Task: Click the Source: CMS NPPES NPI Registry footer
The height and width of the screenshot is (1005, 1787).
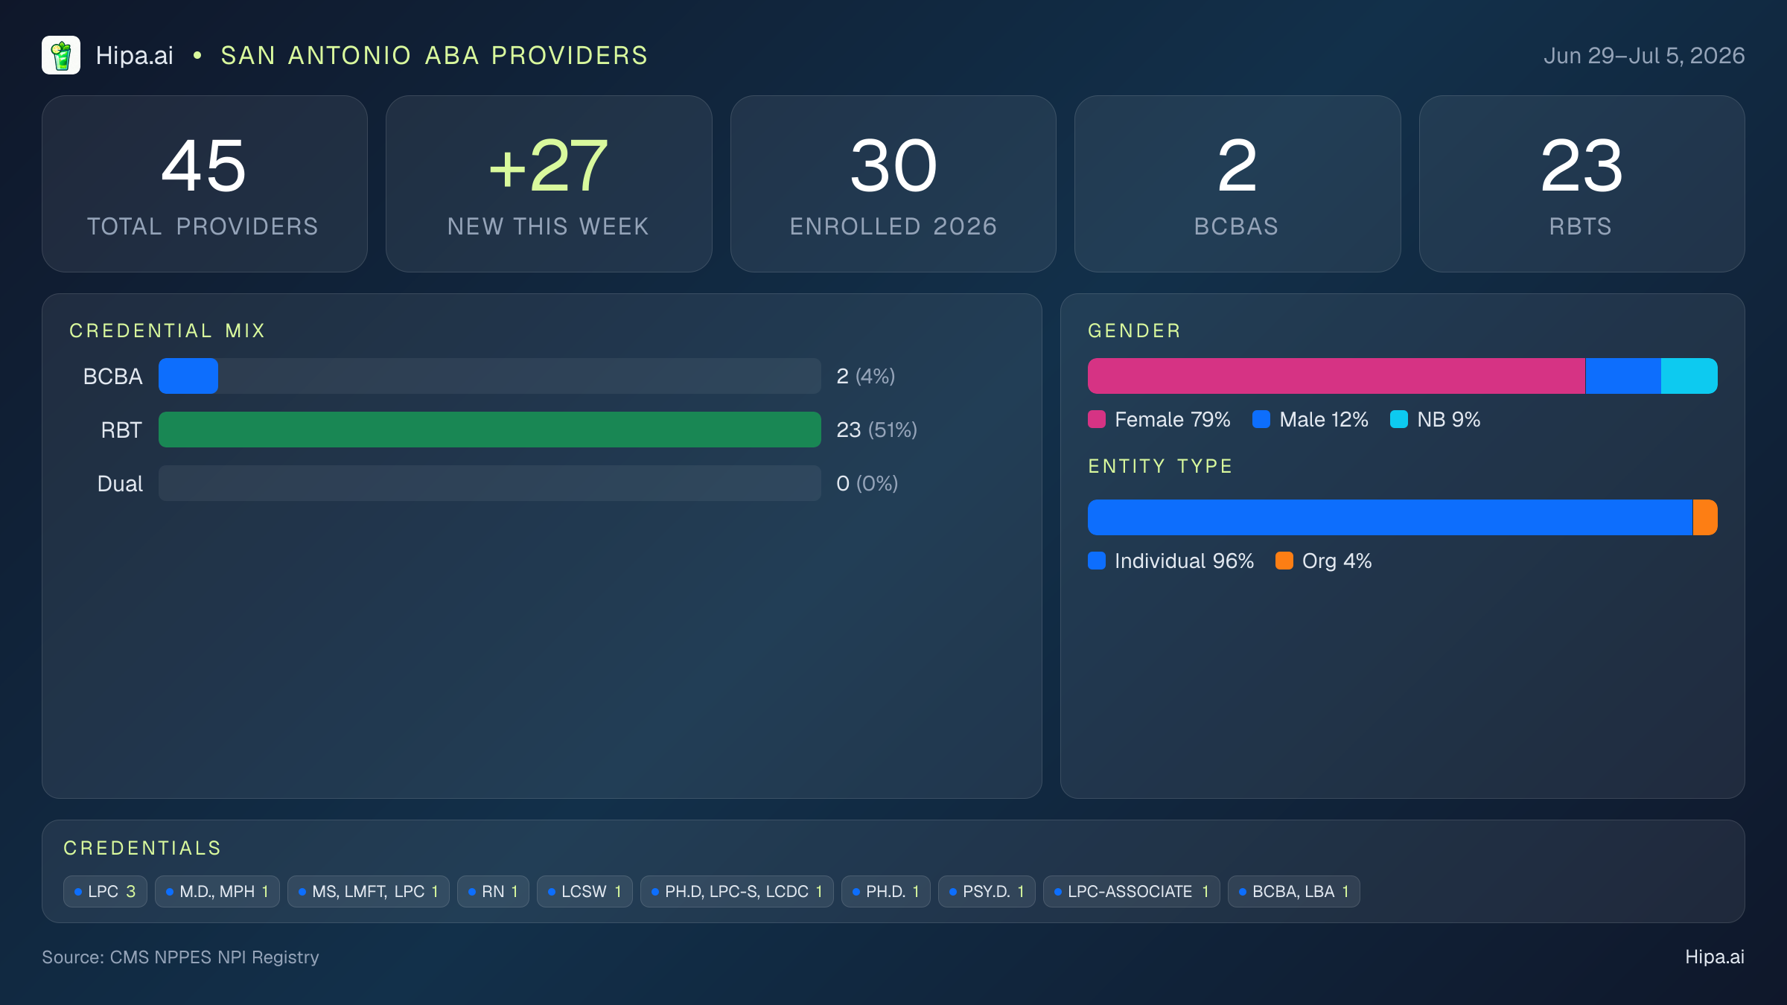Action: point(180,957)
